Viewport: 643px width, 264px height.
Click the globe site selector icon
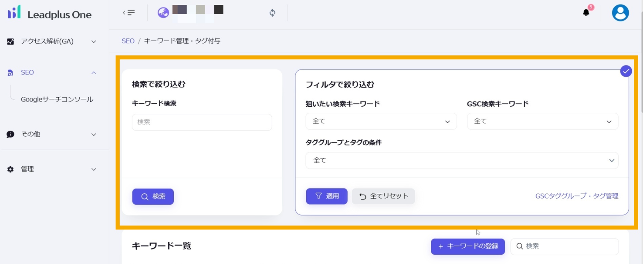click(x=163, y=13)
